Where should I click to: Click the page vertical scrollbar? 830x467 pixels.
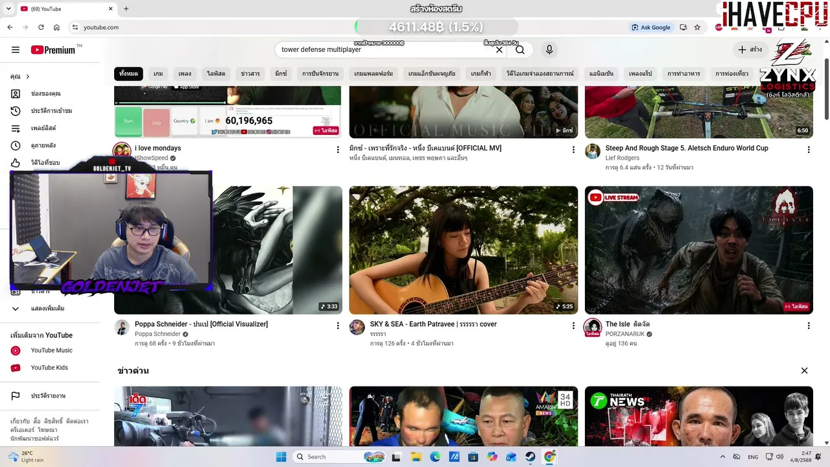tap(826, 88)
